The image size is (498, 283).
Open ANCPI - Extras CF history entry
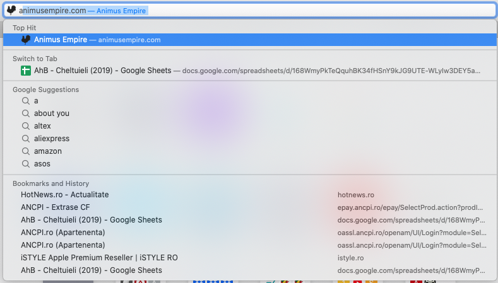250,207
